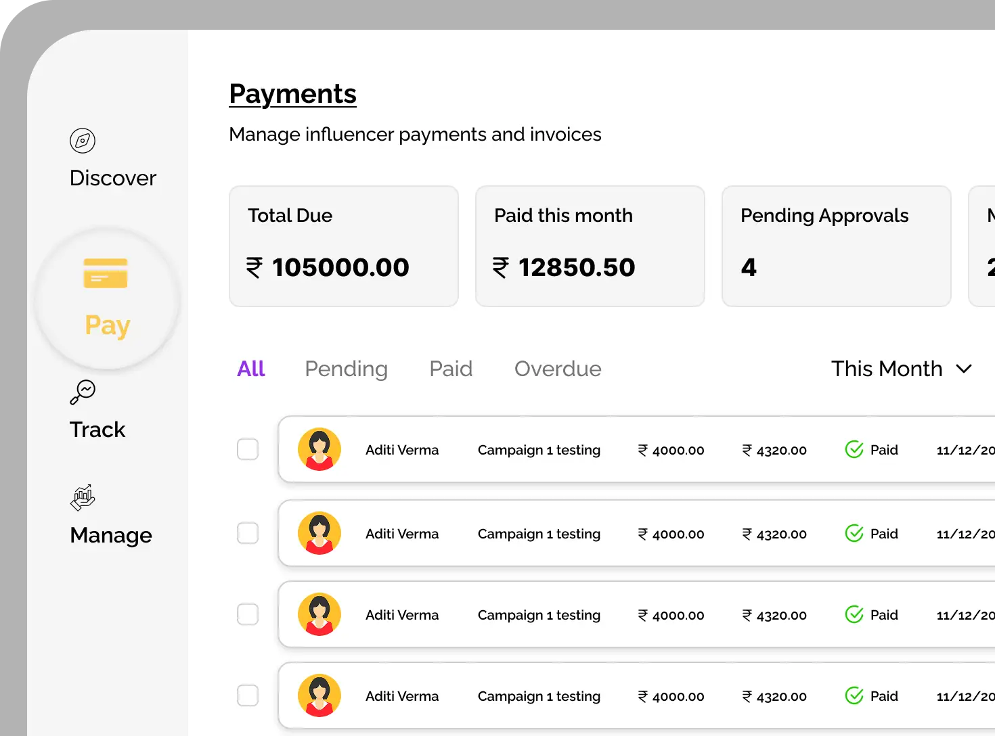
Task: Open the Manage hand-chart icon
Action: 83,497
